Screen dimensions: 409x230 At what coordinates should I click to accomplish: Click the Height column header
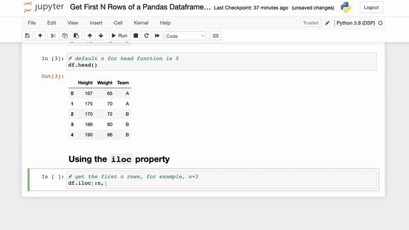85,83
